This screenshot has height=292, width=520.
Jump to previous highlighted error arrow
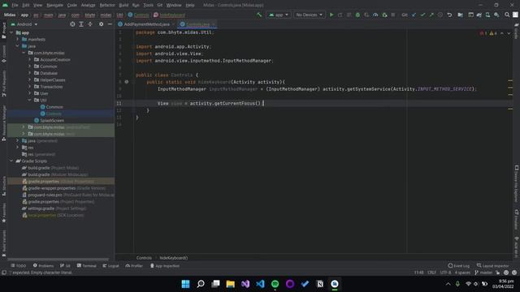pos(502,33)
